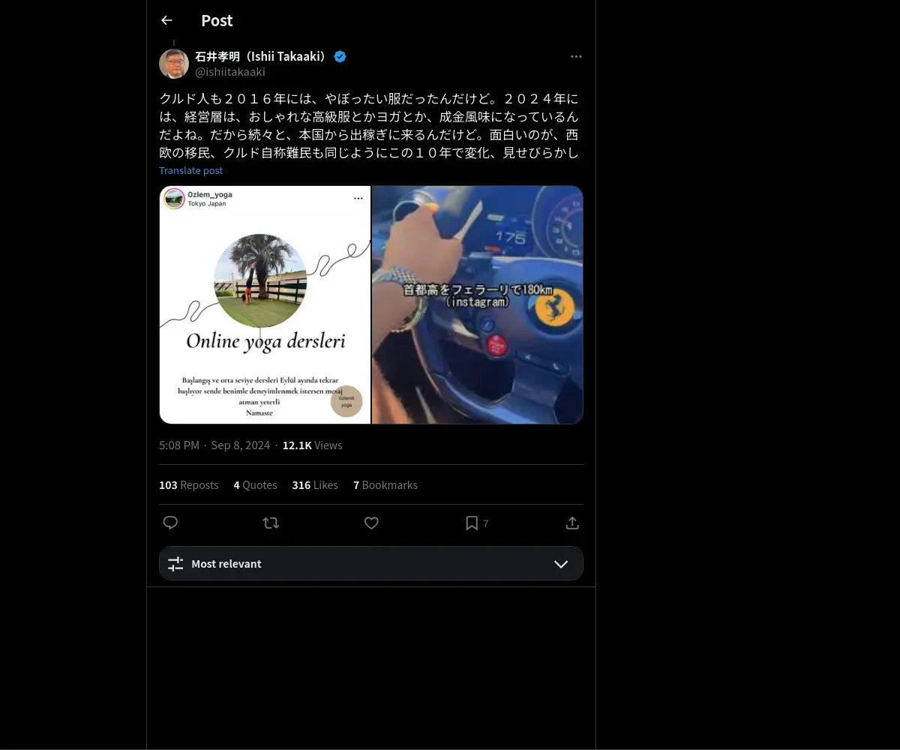Screen dimensions: 900x750
Task: Open the Most relevant sort dropdown
Action: 371,563
